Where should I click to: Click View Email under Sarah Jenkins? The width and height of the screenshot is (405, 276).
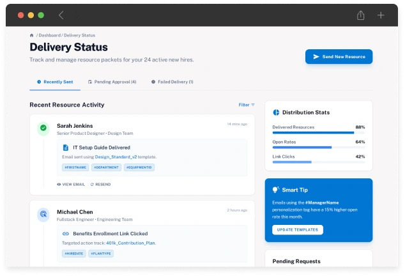coord(71,184)
